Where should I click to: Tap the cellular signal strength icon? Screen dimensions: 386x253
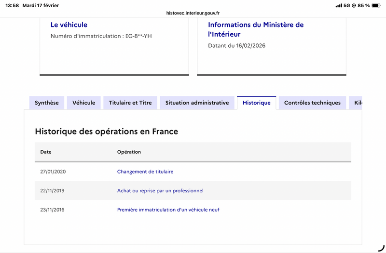[x=338, y=5]
